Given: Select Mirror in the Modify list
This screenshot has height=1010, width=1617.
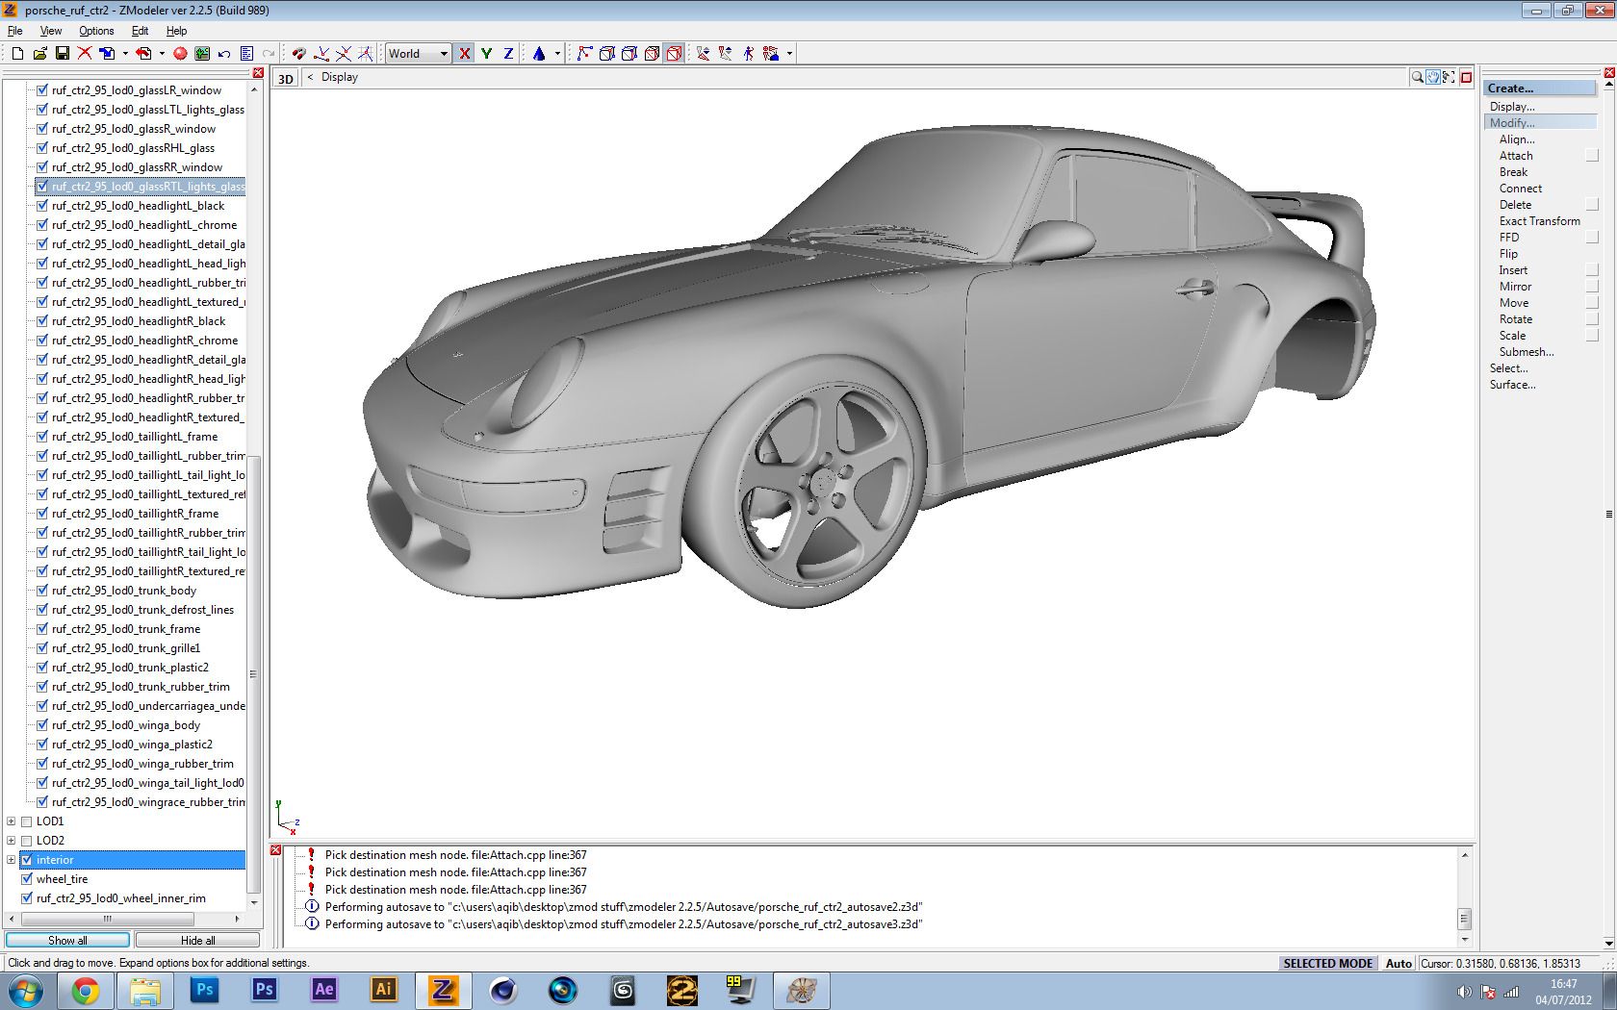Looking at the screenshot, I should coord(1515,287).
